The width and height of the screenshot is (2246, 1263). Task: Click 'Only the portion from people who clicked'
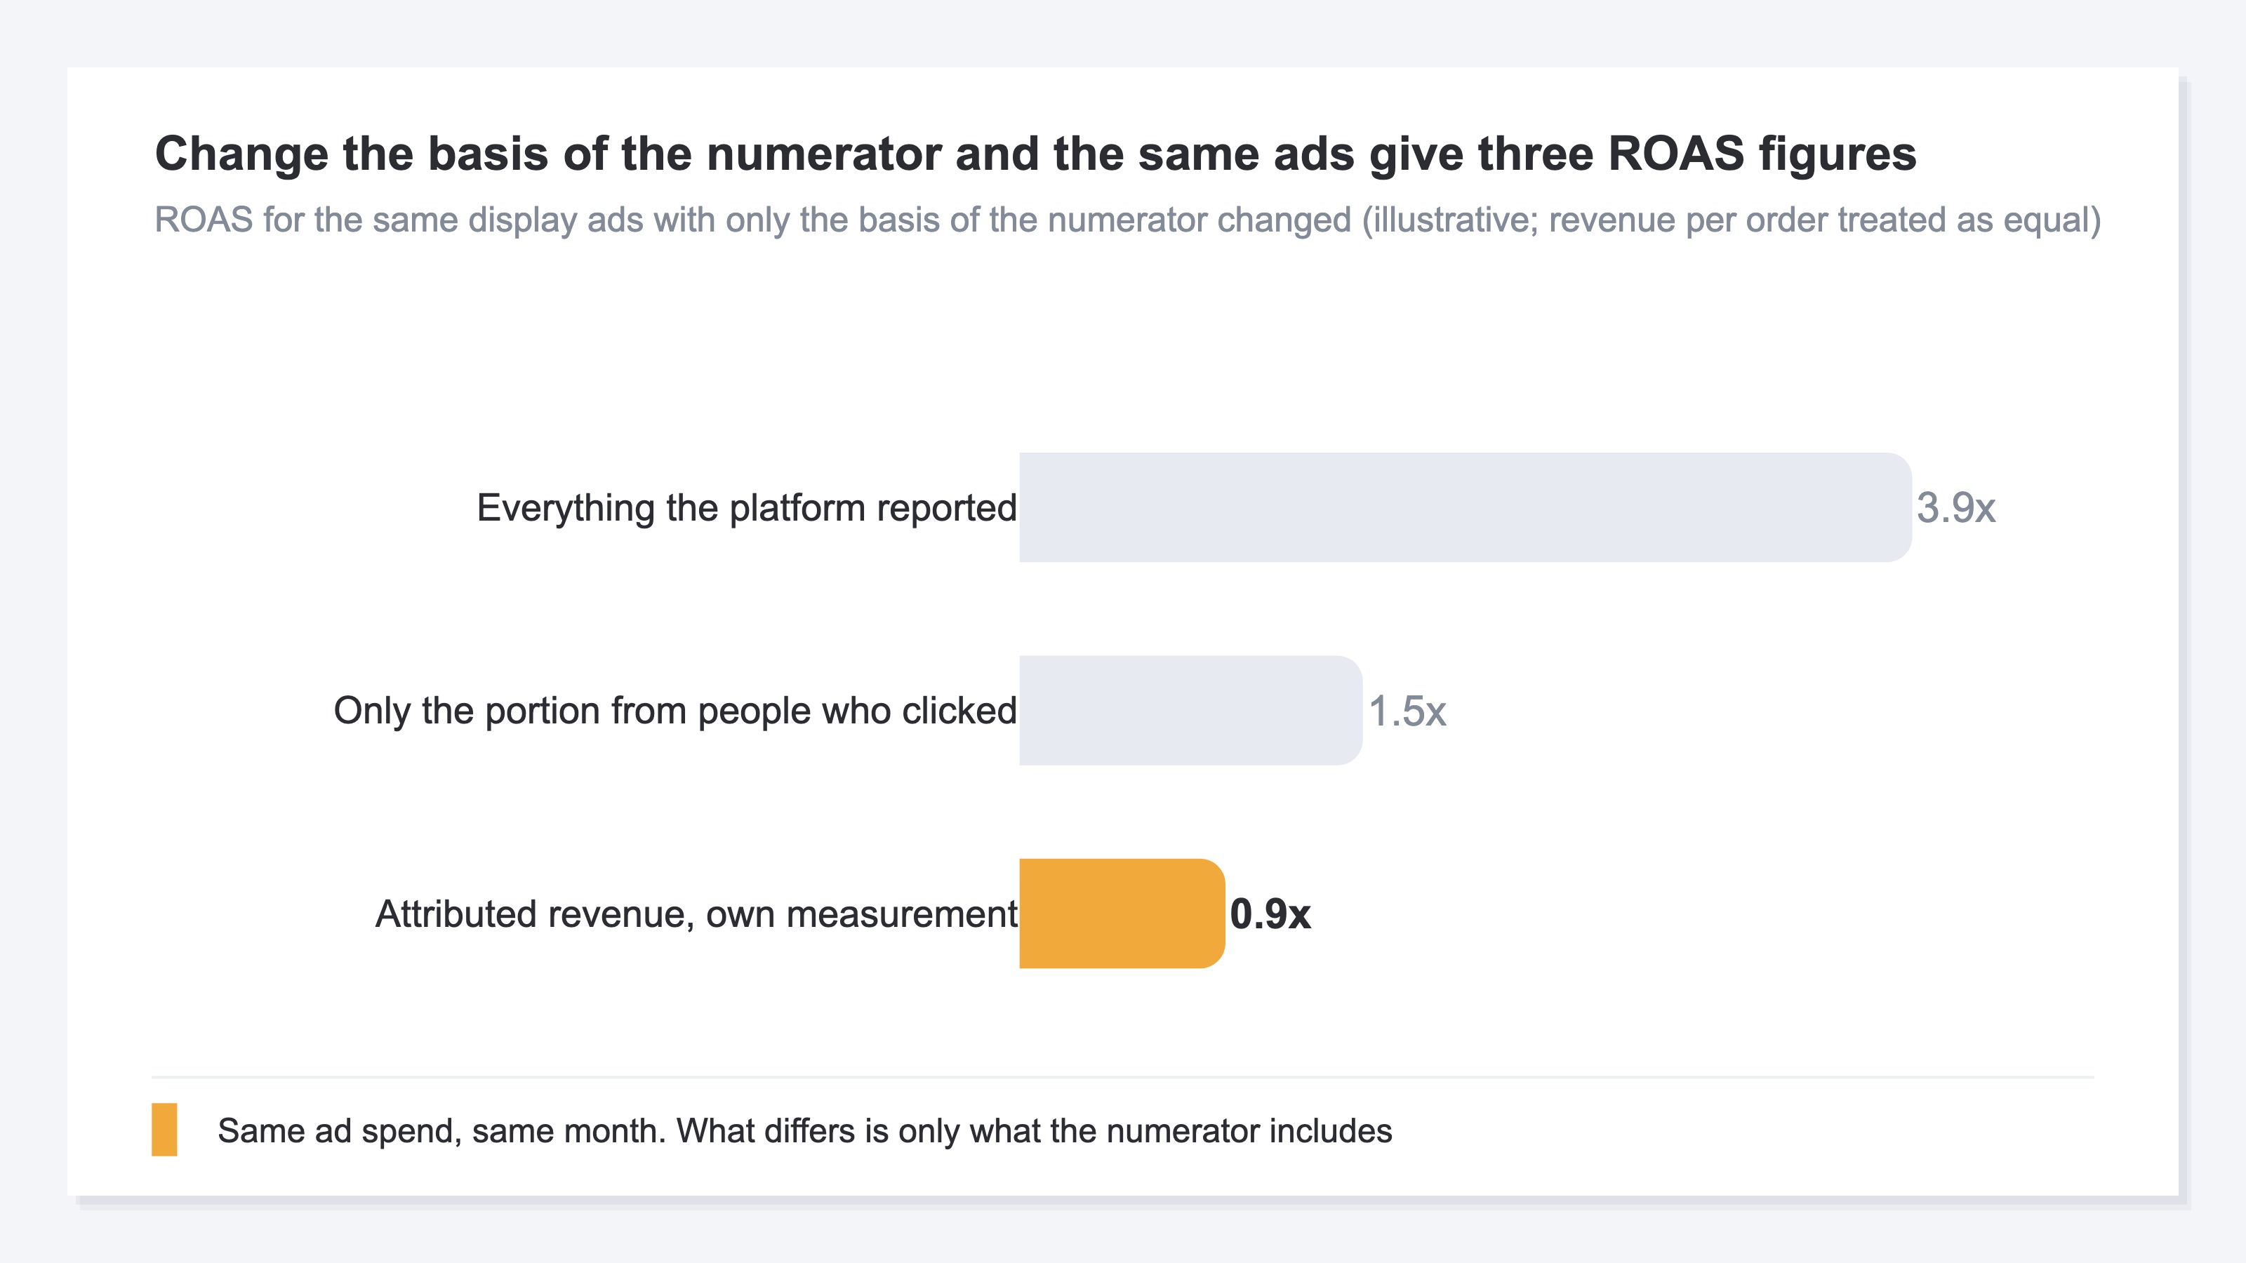tap(675, 710)
